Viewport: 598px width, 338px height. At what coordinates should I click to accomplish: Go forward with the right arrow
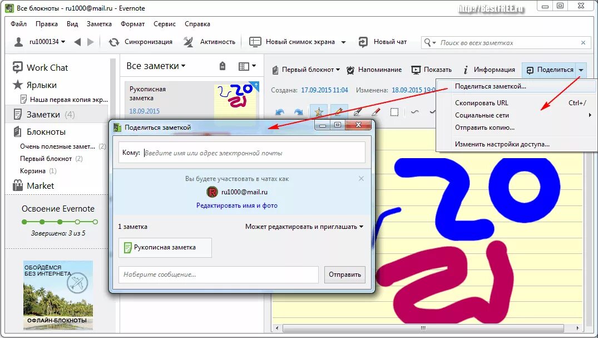pos(90,42)
